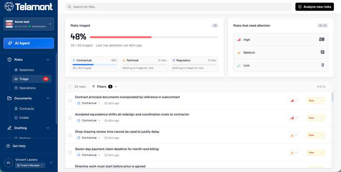The height and width of the screenshot is (172, 341).
Task: Collapse the Documents section chevron
Action: click(x=48, y=99)
